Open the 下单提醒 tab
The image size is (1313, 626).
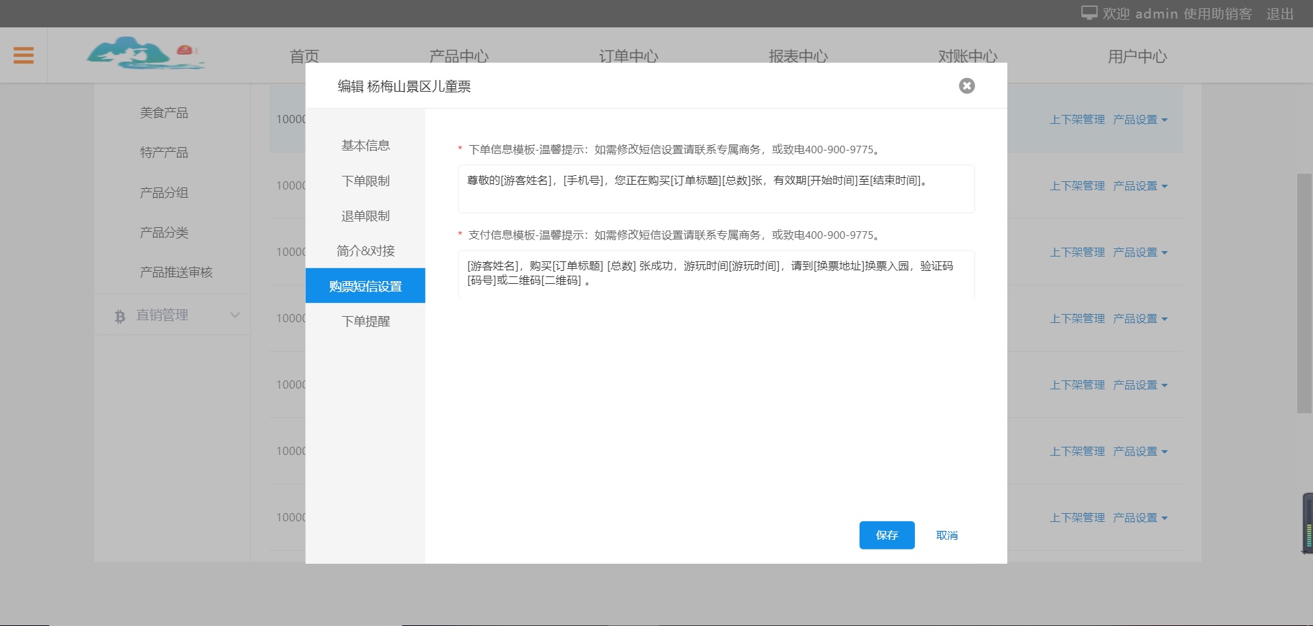click(x=365, y=321)
